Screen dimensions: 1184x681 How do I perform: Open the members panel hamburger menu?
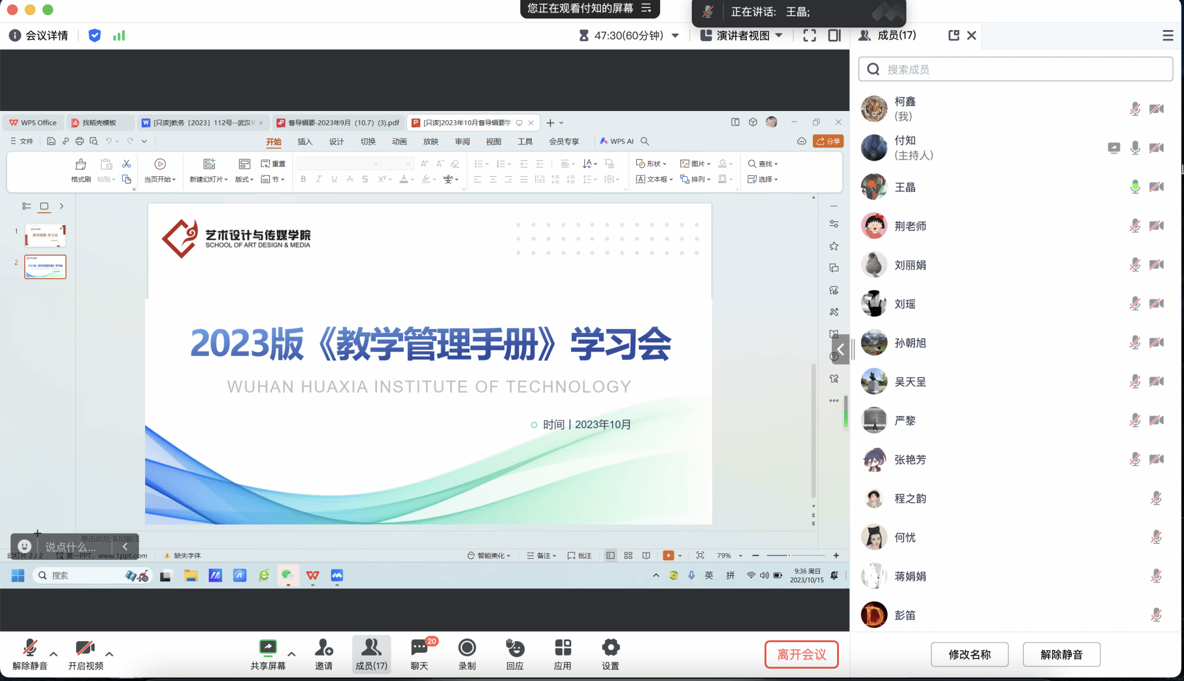pyautogui.click(x=1168, y=36)
